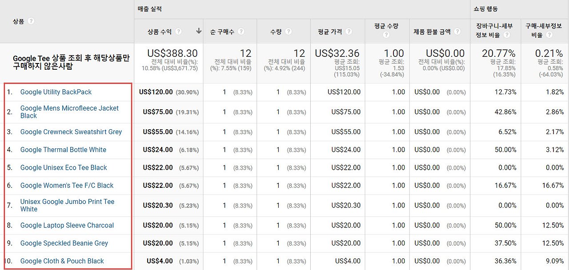This screenshot has height=270, width=569.
Task: Click the revenue share (30.90%) cell
Action: 187,92
